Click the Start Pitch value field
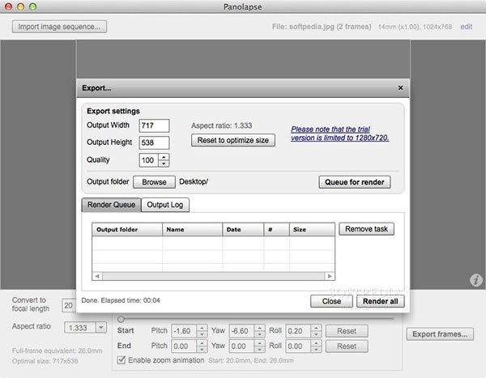Image resolution: width=486 pixels, height=378 pixels. click(184, 331)
